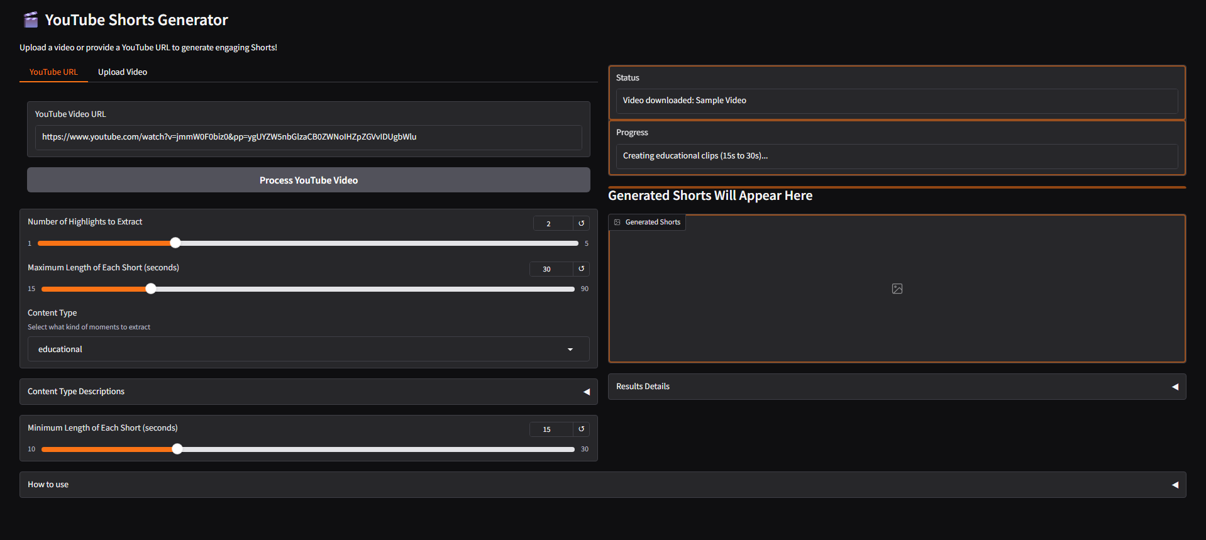Click the Generated Shorts Will Appear Here heading
The image size is (1206, 540).
(x=711, y=196)
